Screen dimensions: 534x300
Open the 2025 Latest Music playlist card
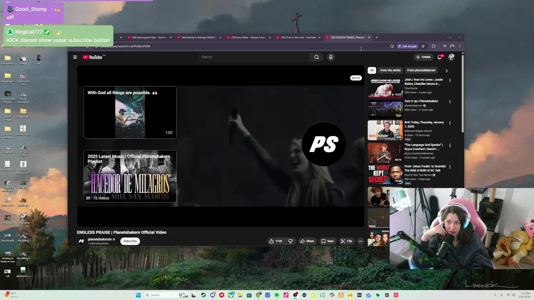pos(130,176)
